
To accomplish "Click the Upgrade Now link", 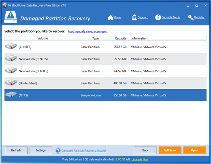I will [140, 159].
